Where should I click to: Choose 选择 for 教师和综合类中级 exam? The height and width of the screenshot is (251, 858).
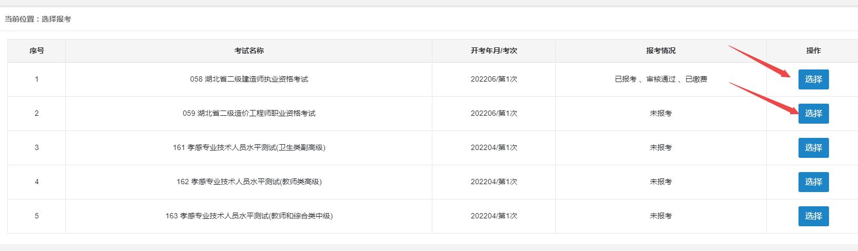click(x=813, y=216)
